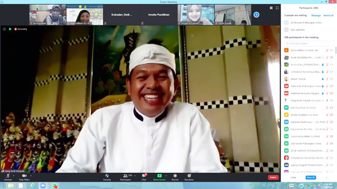Click camera icon for Ageng Anugrah row

tap(331, 165)
